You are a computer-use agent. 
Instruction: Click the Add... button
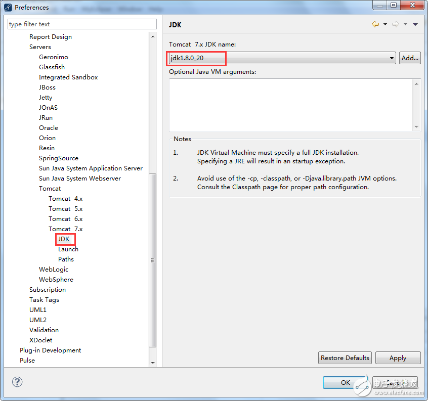click(x=410, y=58)
